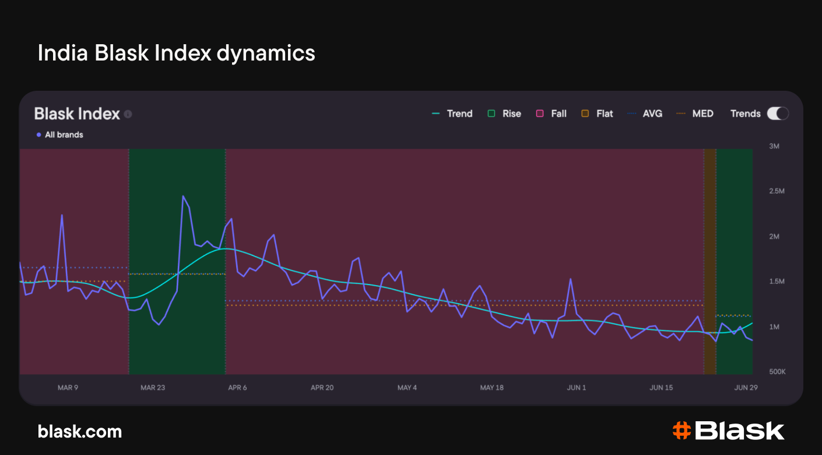Viewport: 822px width, 455px height.
Task: Click the 3M axis value
Action: (774, 146)
